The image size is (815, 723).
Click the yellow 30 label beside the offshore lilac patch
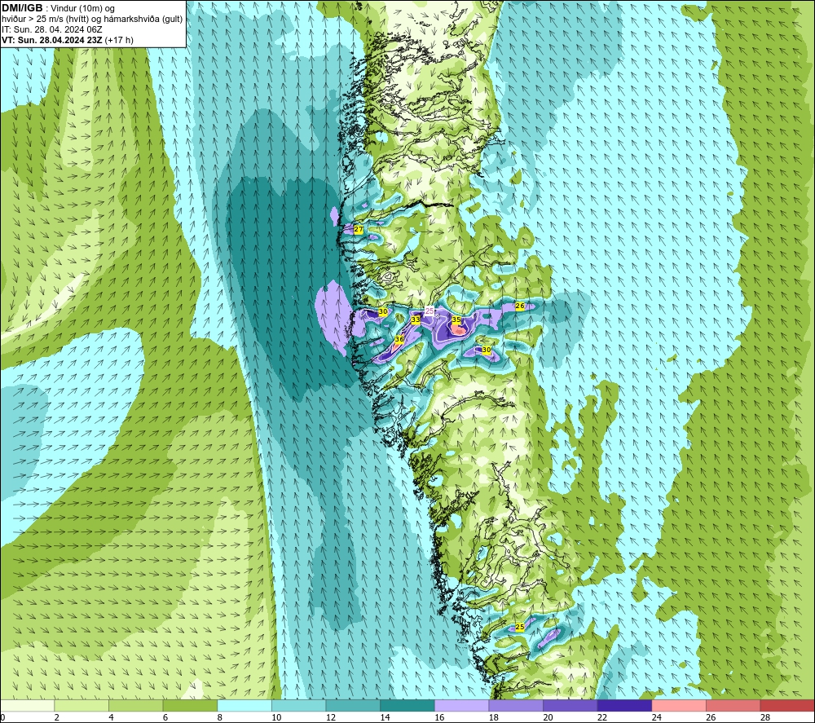pyautogui.click(x=382, y=311)
